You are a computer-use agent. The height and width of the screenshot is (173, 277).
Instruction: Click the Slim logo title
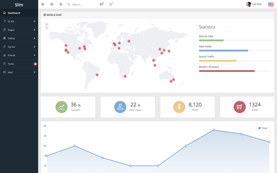[19, 5]
